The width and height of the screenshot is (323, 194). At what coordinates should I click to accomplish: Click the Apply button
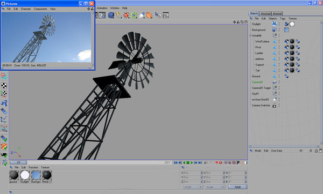[x=238, y=187]
